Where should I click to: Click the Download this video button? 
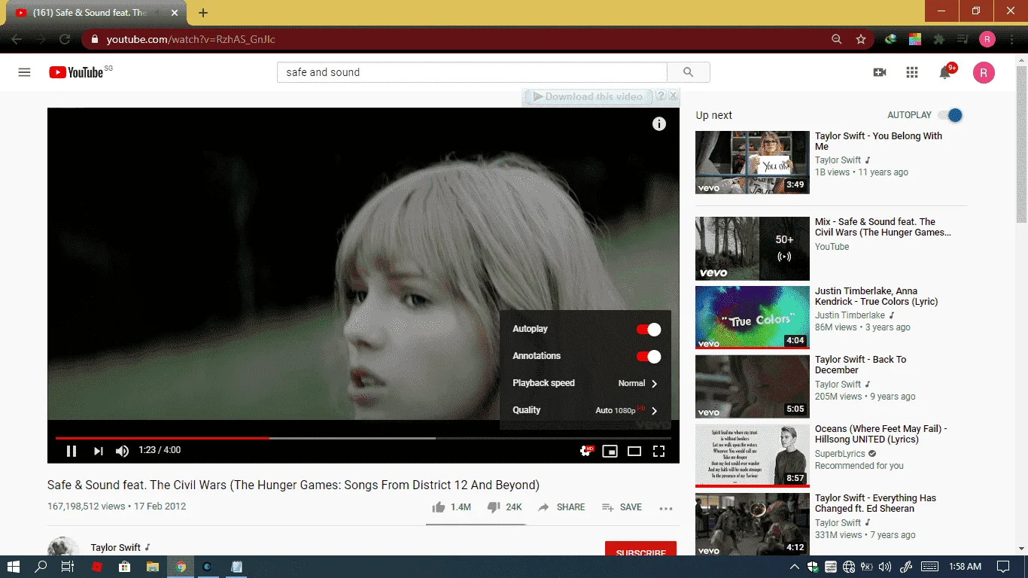(x=587, y=96)
